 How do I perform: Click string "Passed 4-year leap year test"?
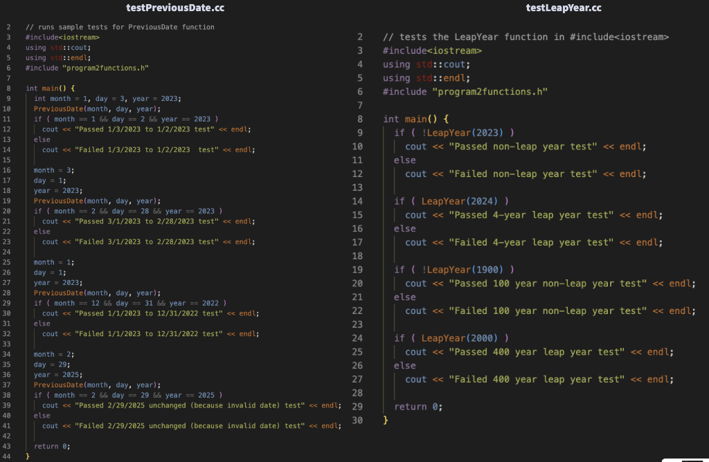[531, 215]
